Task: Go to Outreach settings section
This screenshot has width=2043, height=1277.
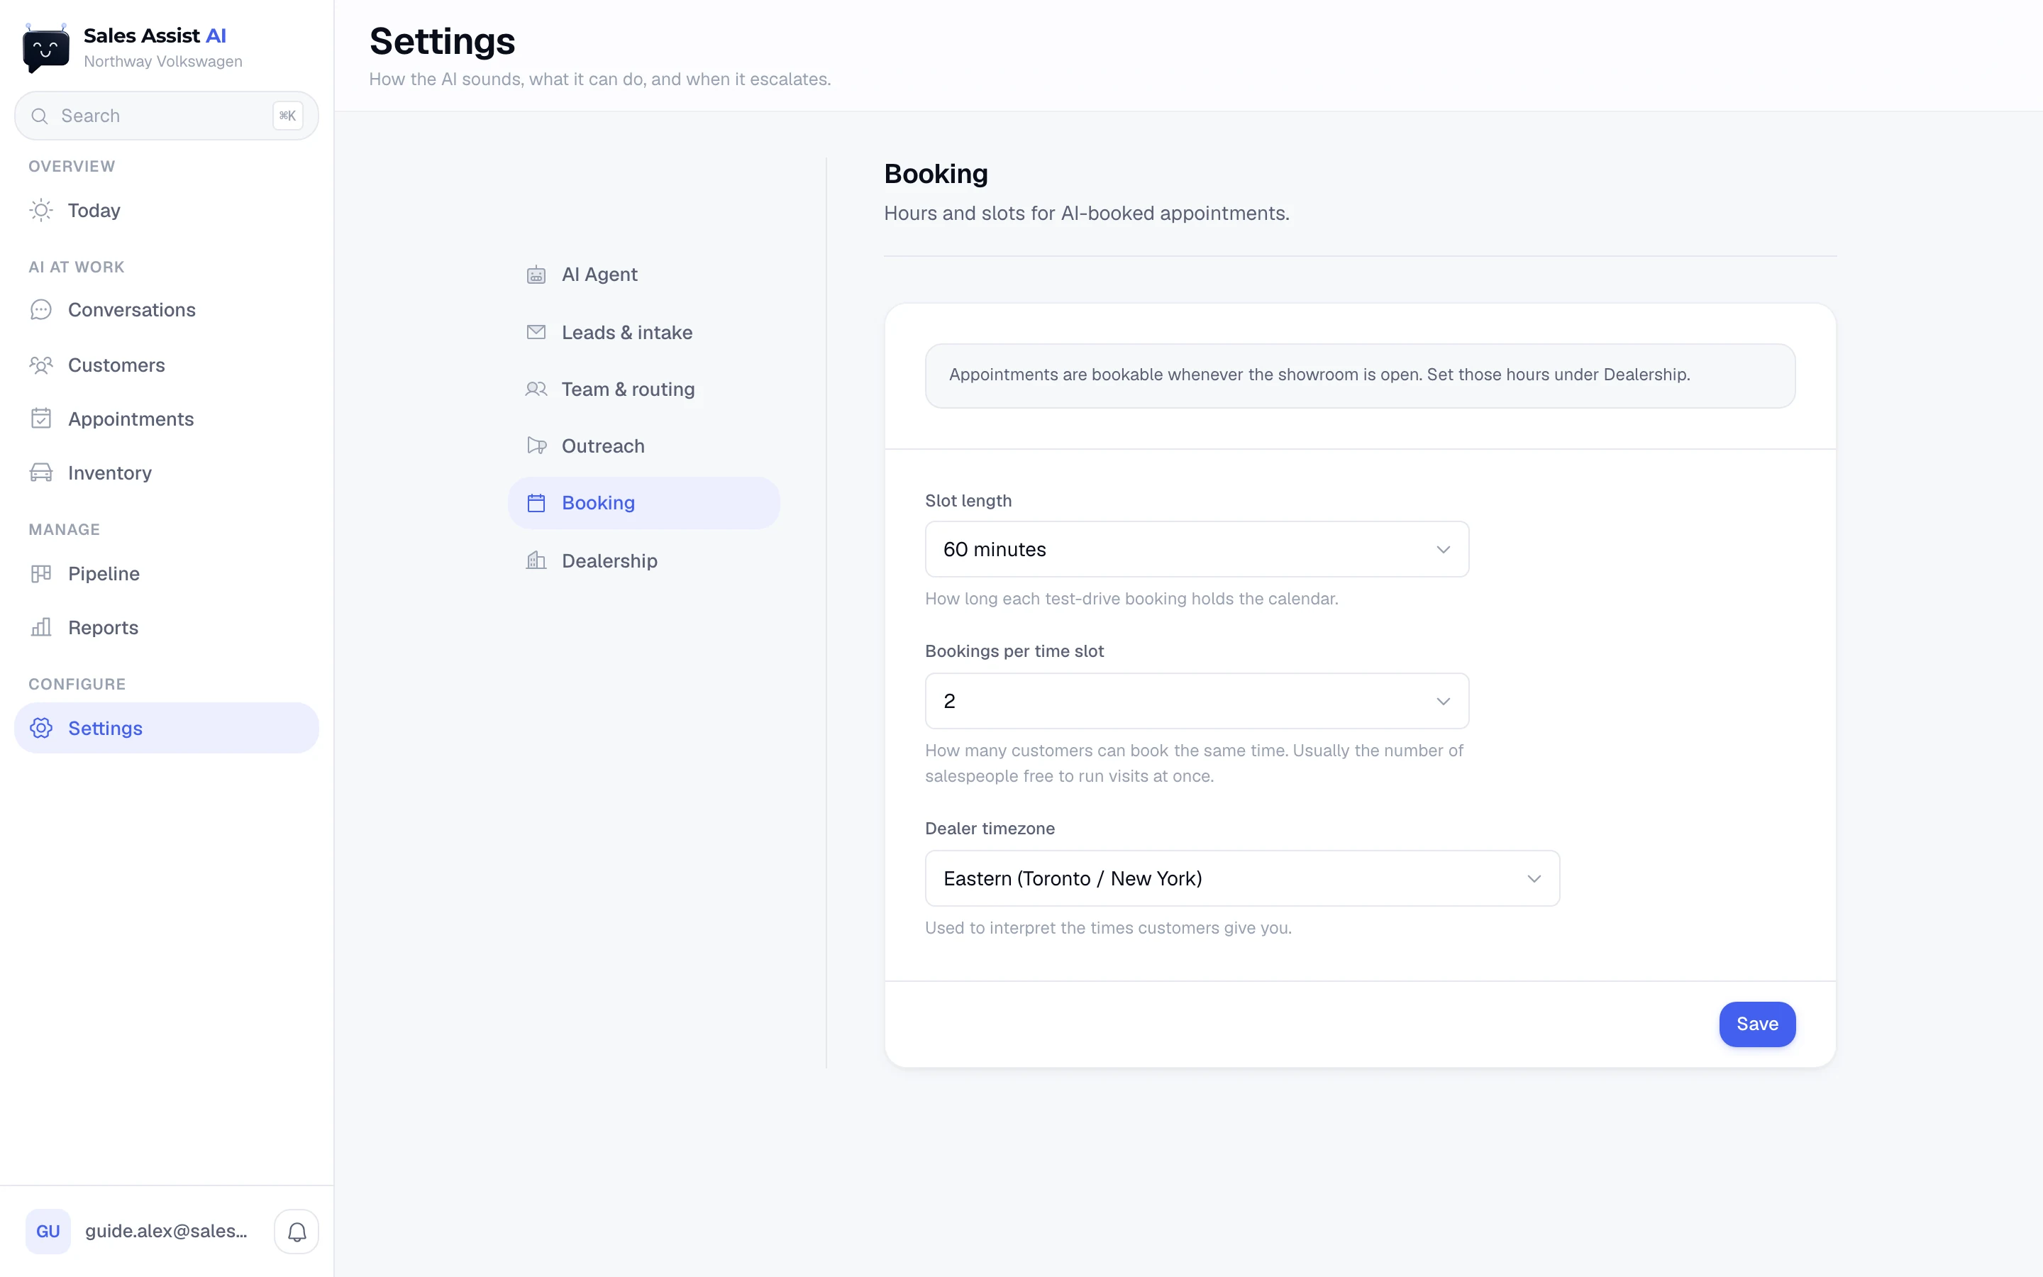Action: click(x=643, y=446)
